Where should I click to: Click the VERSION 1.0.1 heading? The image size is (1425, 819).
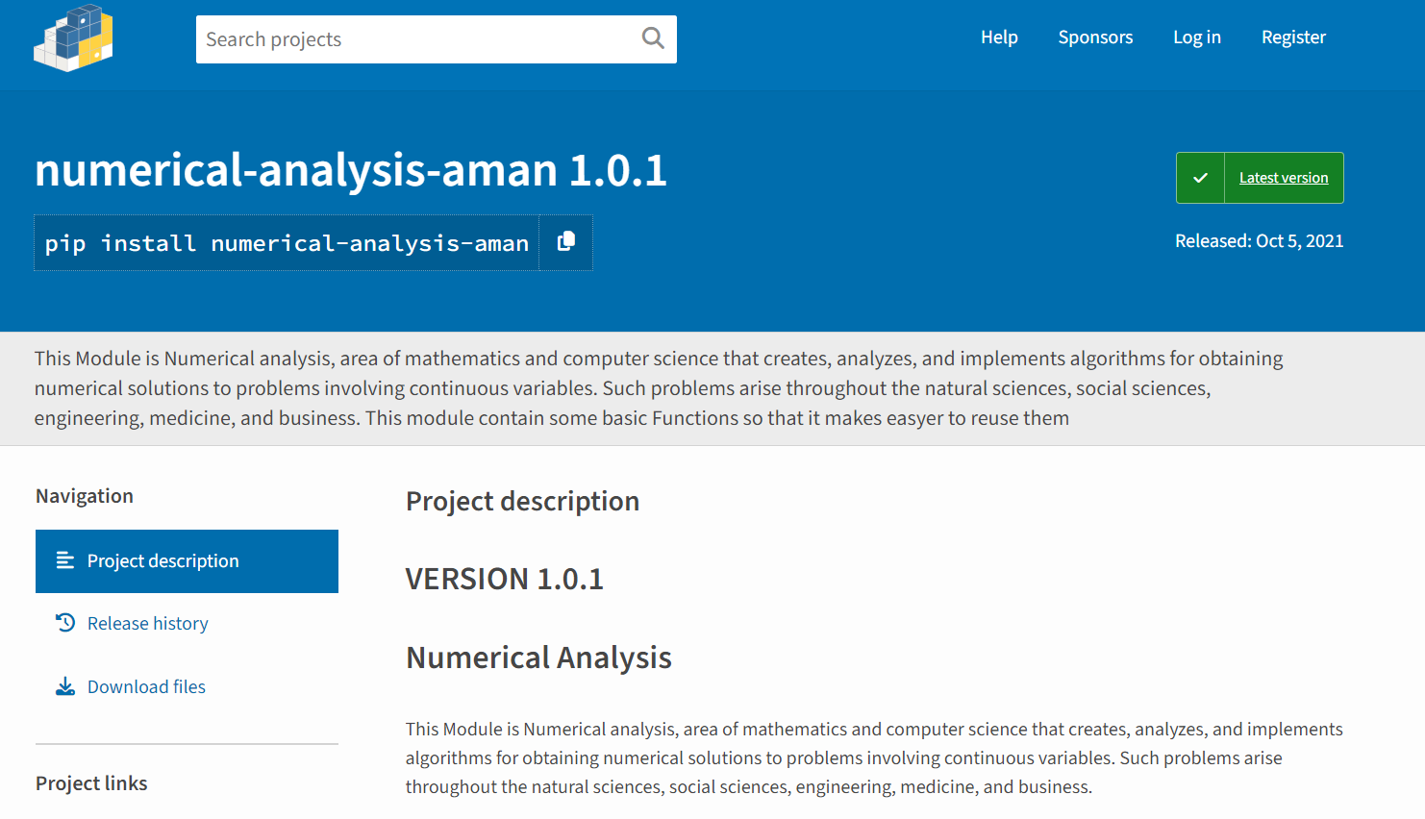click(x=504, y=579)
